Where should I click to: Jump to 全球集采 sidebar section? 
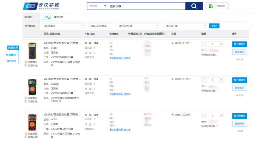(x=11, y=55)
